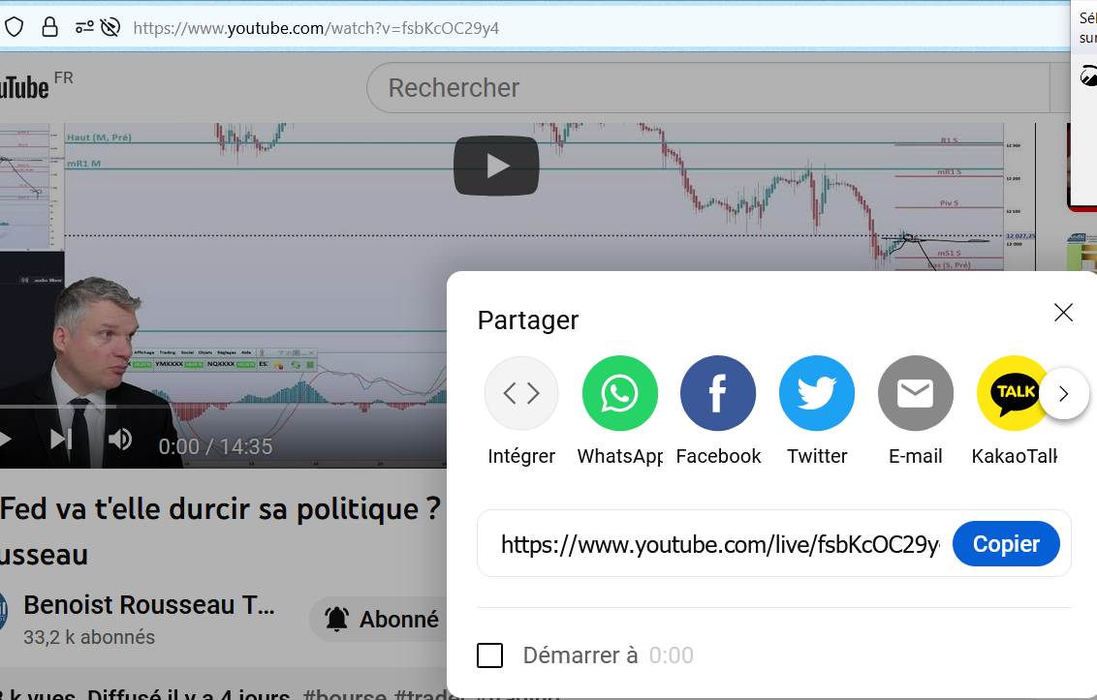The width and height of the screenshot is (1097, 700).
Task: Open Benoist Rousseau channel name
Action: pyautogui.click(x=149, y=605)
